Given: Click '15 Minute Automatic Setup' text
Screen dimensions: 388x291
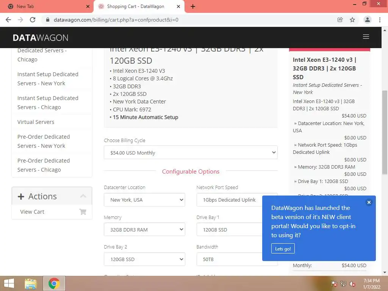Looking at the screenshot, I should 145,117.
